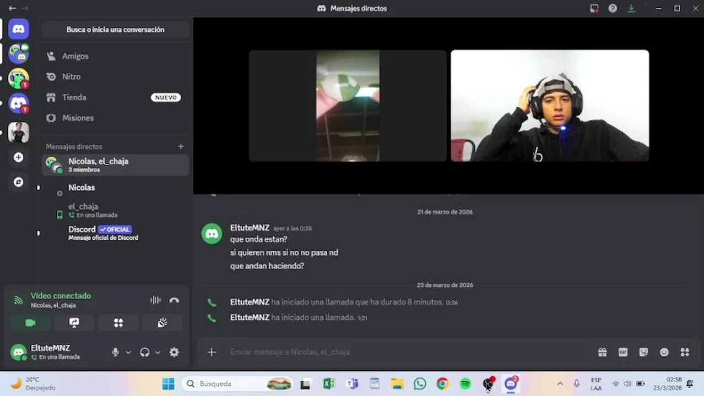Viewport: 704px width, 396px height.
Task: Click the blue Discord server icon with notification badge
Action: (x=19, y=103)
